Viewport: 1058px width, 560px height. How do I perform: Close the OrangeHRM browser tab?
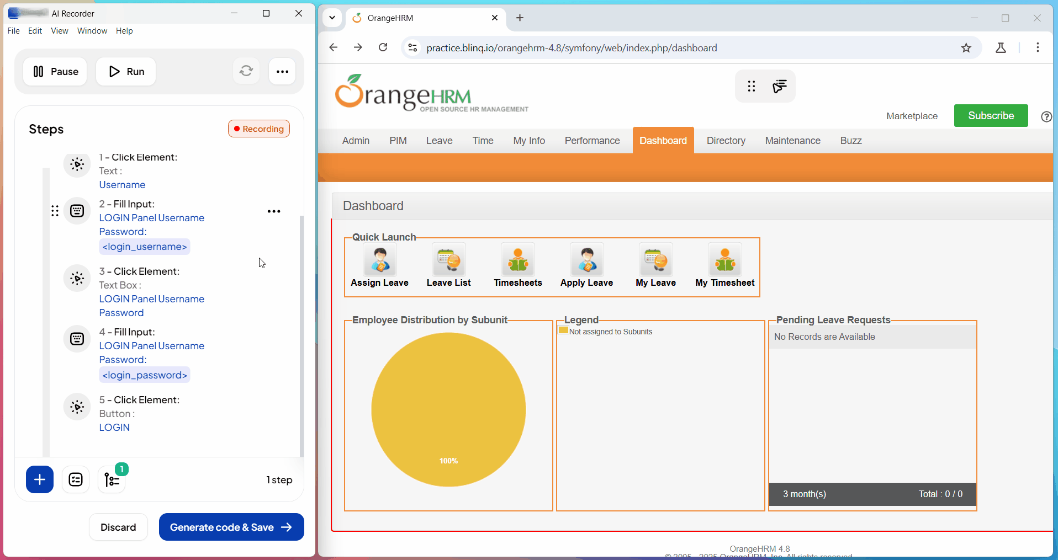pyautogui.click(x=495, y=18)
